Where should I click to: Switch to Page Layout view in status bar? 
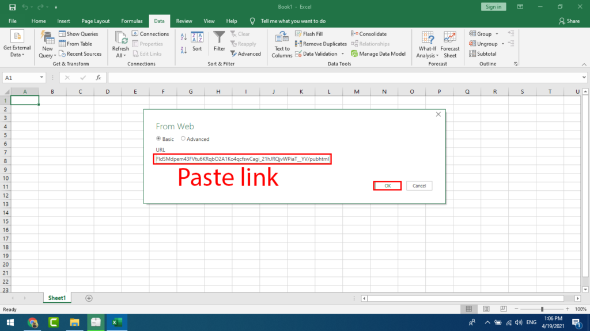pos(486,309)
